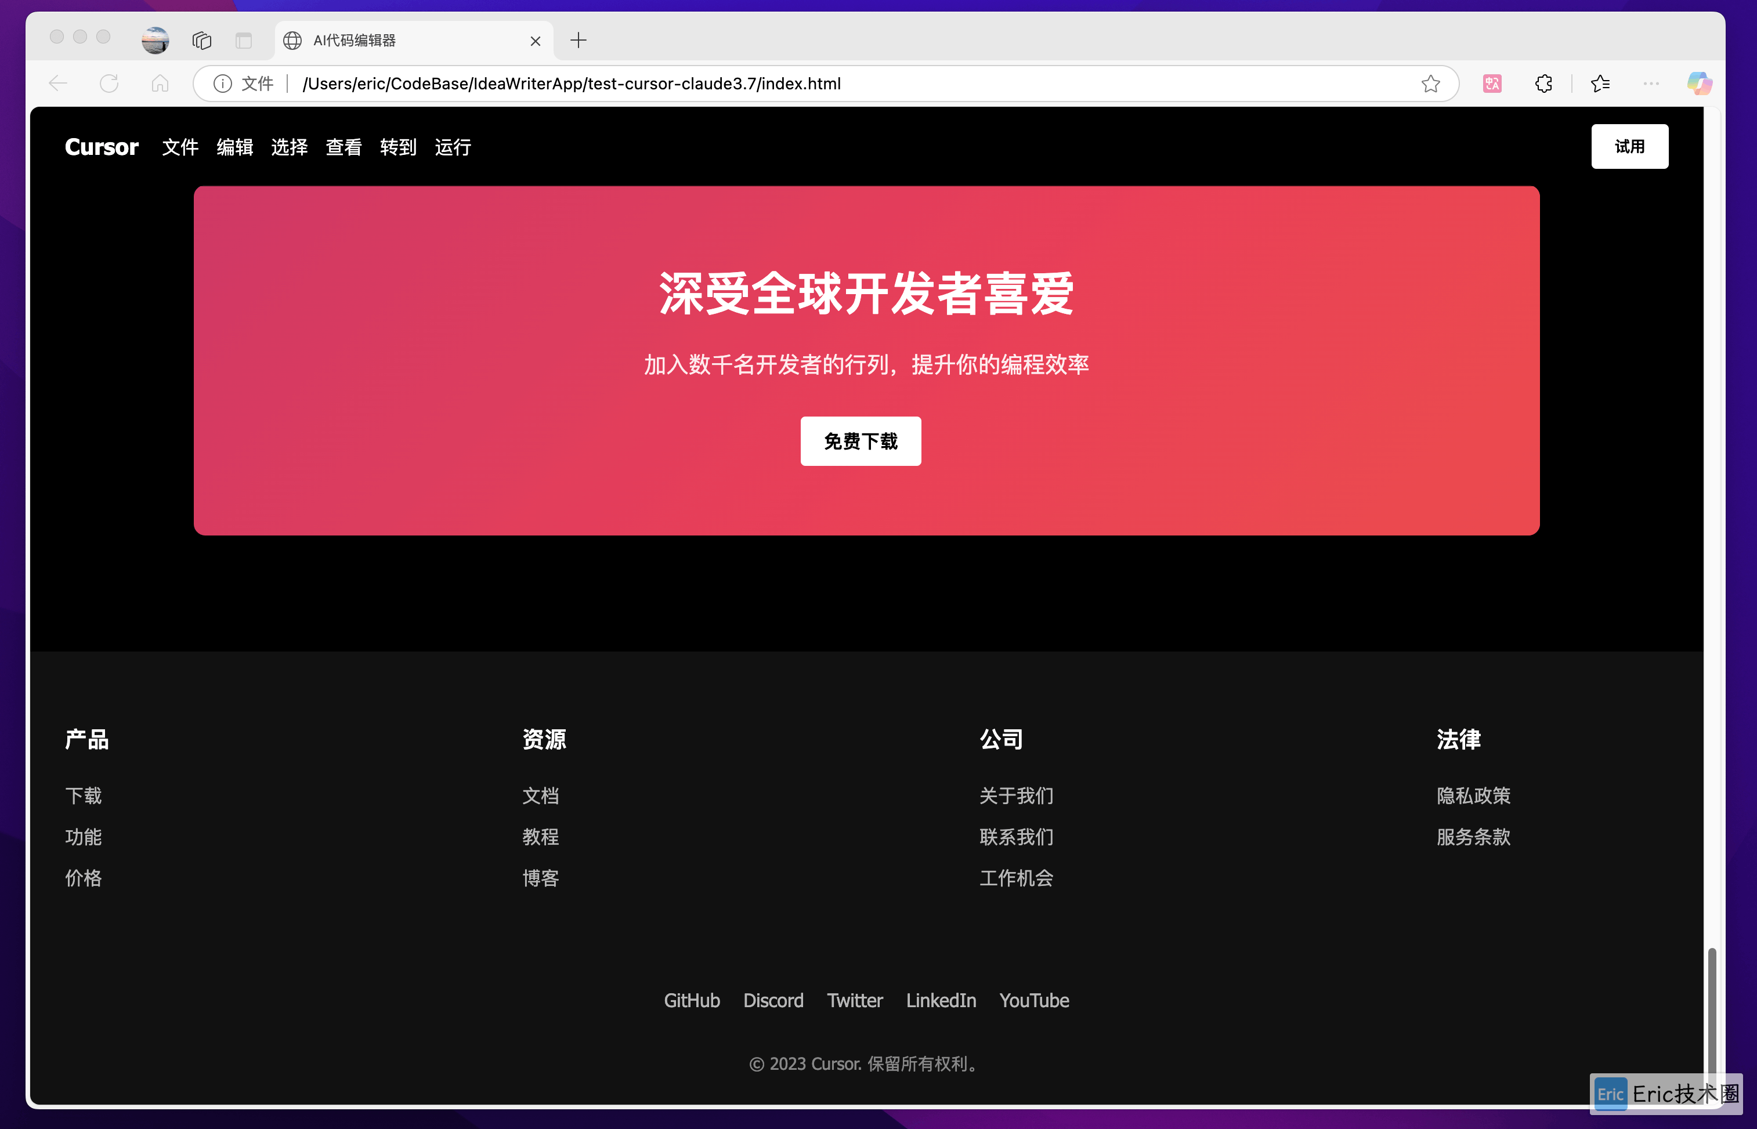Screen dimensions: 1757x1129
Task: Open the LinkedIn social link
Action: click(x=941, y=1001)
